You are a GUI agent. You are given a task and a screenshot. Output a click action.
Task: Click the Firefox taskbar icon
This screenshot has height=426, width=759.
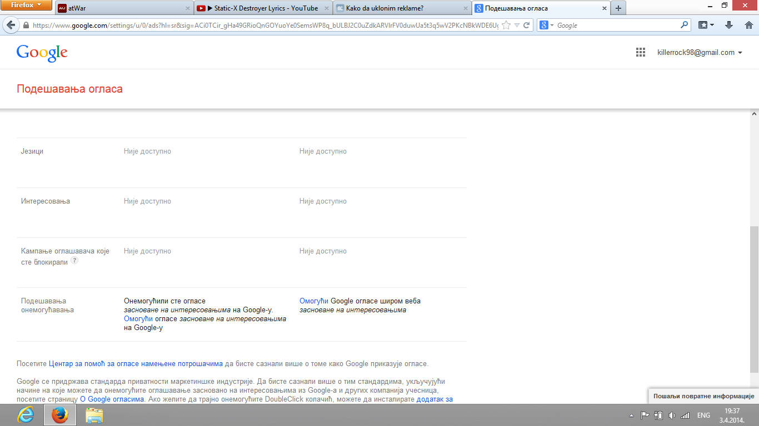(59, 415)
